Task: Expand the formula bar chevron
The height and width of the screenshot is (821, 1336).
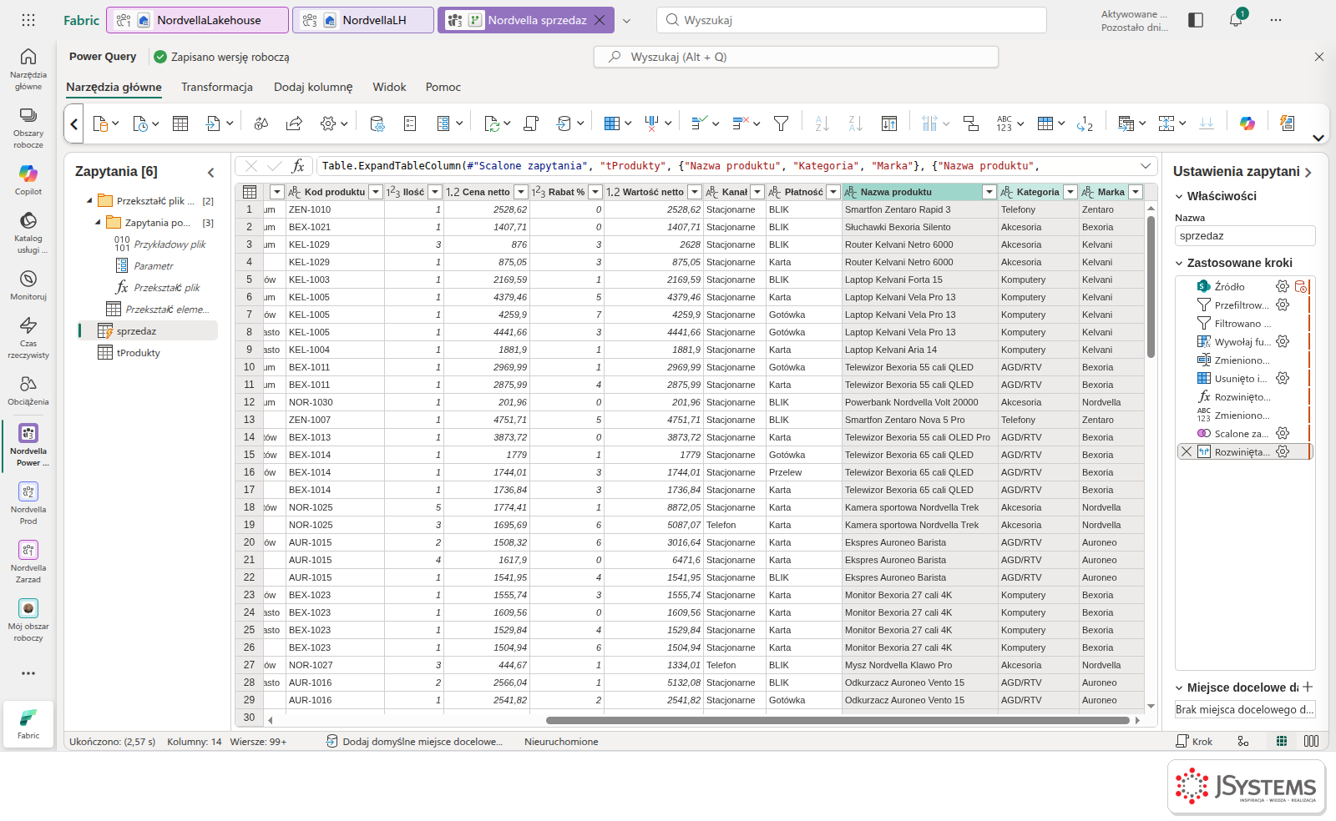Action: (1146, 166)
